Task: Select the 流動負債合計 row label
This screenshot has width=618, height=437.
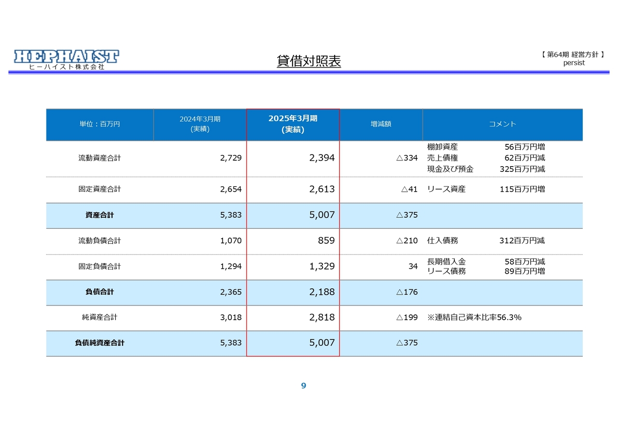Action: coord(100,240)
